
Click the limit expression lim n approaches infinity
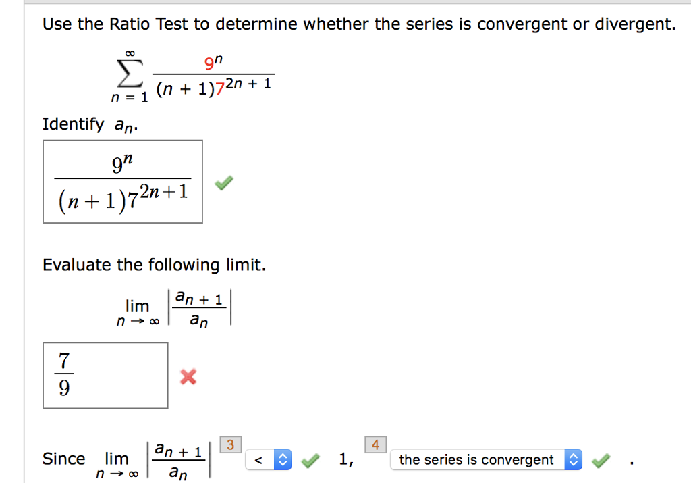coord(137,311)
